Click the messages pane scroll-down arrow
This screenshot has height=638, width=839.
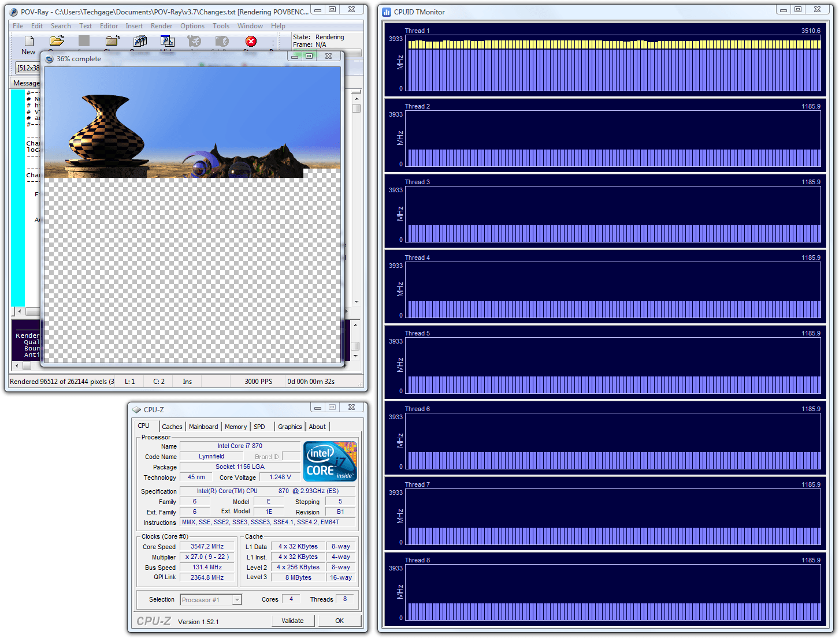tap(357, 301)
